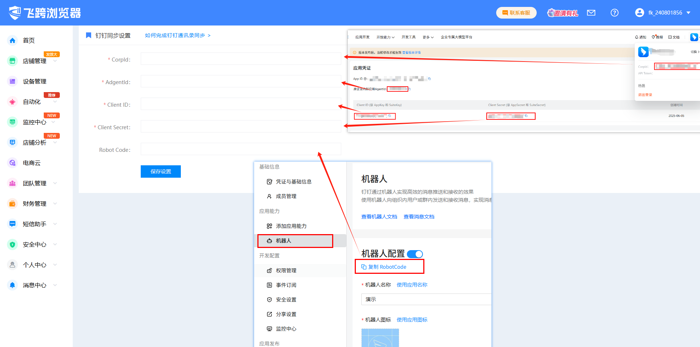Focus the CorpId input field

click(x=241, y=59)
